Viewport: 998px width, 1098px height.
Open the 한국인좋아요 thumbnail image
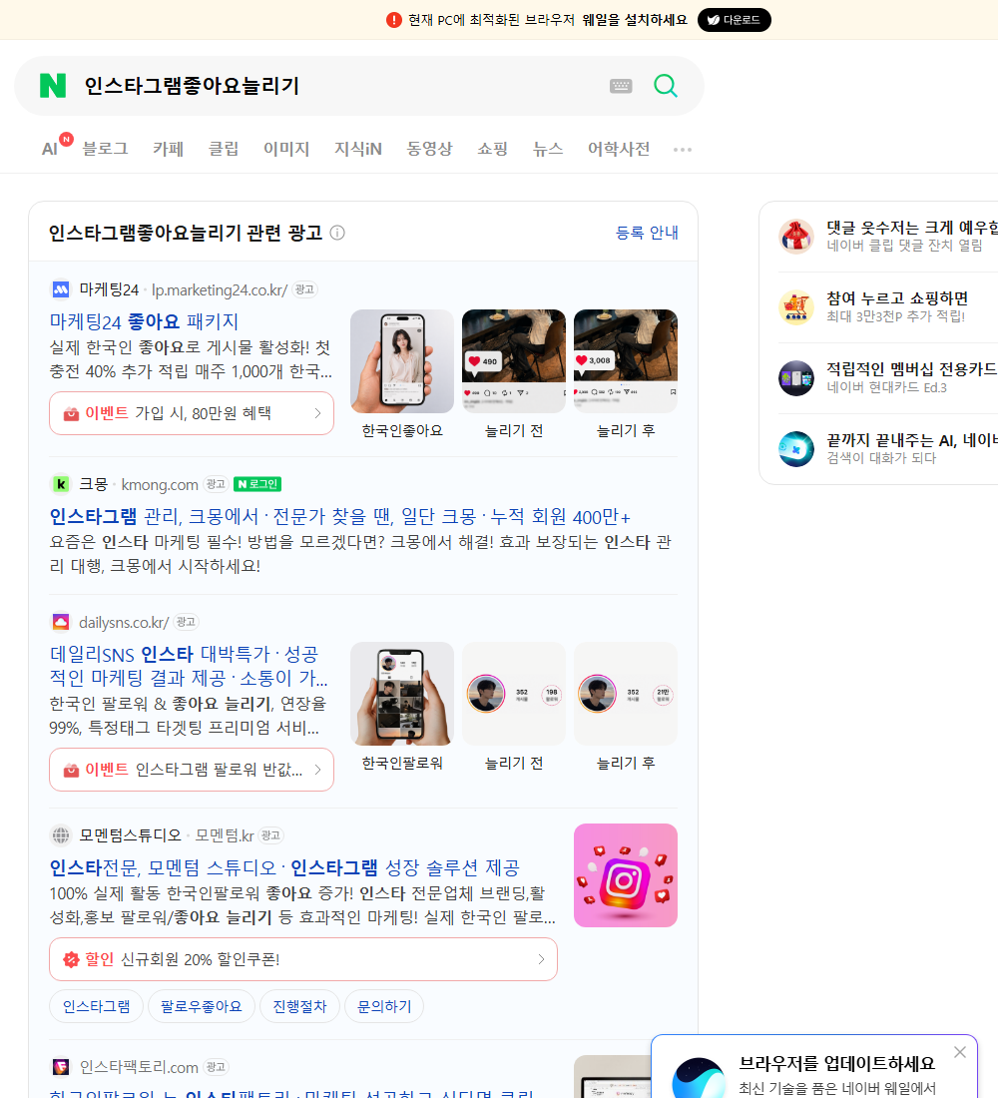(402, 361)
